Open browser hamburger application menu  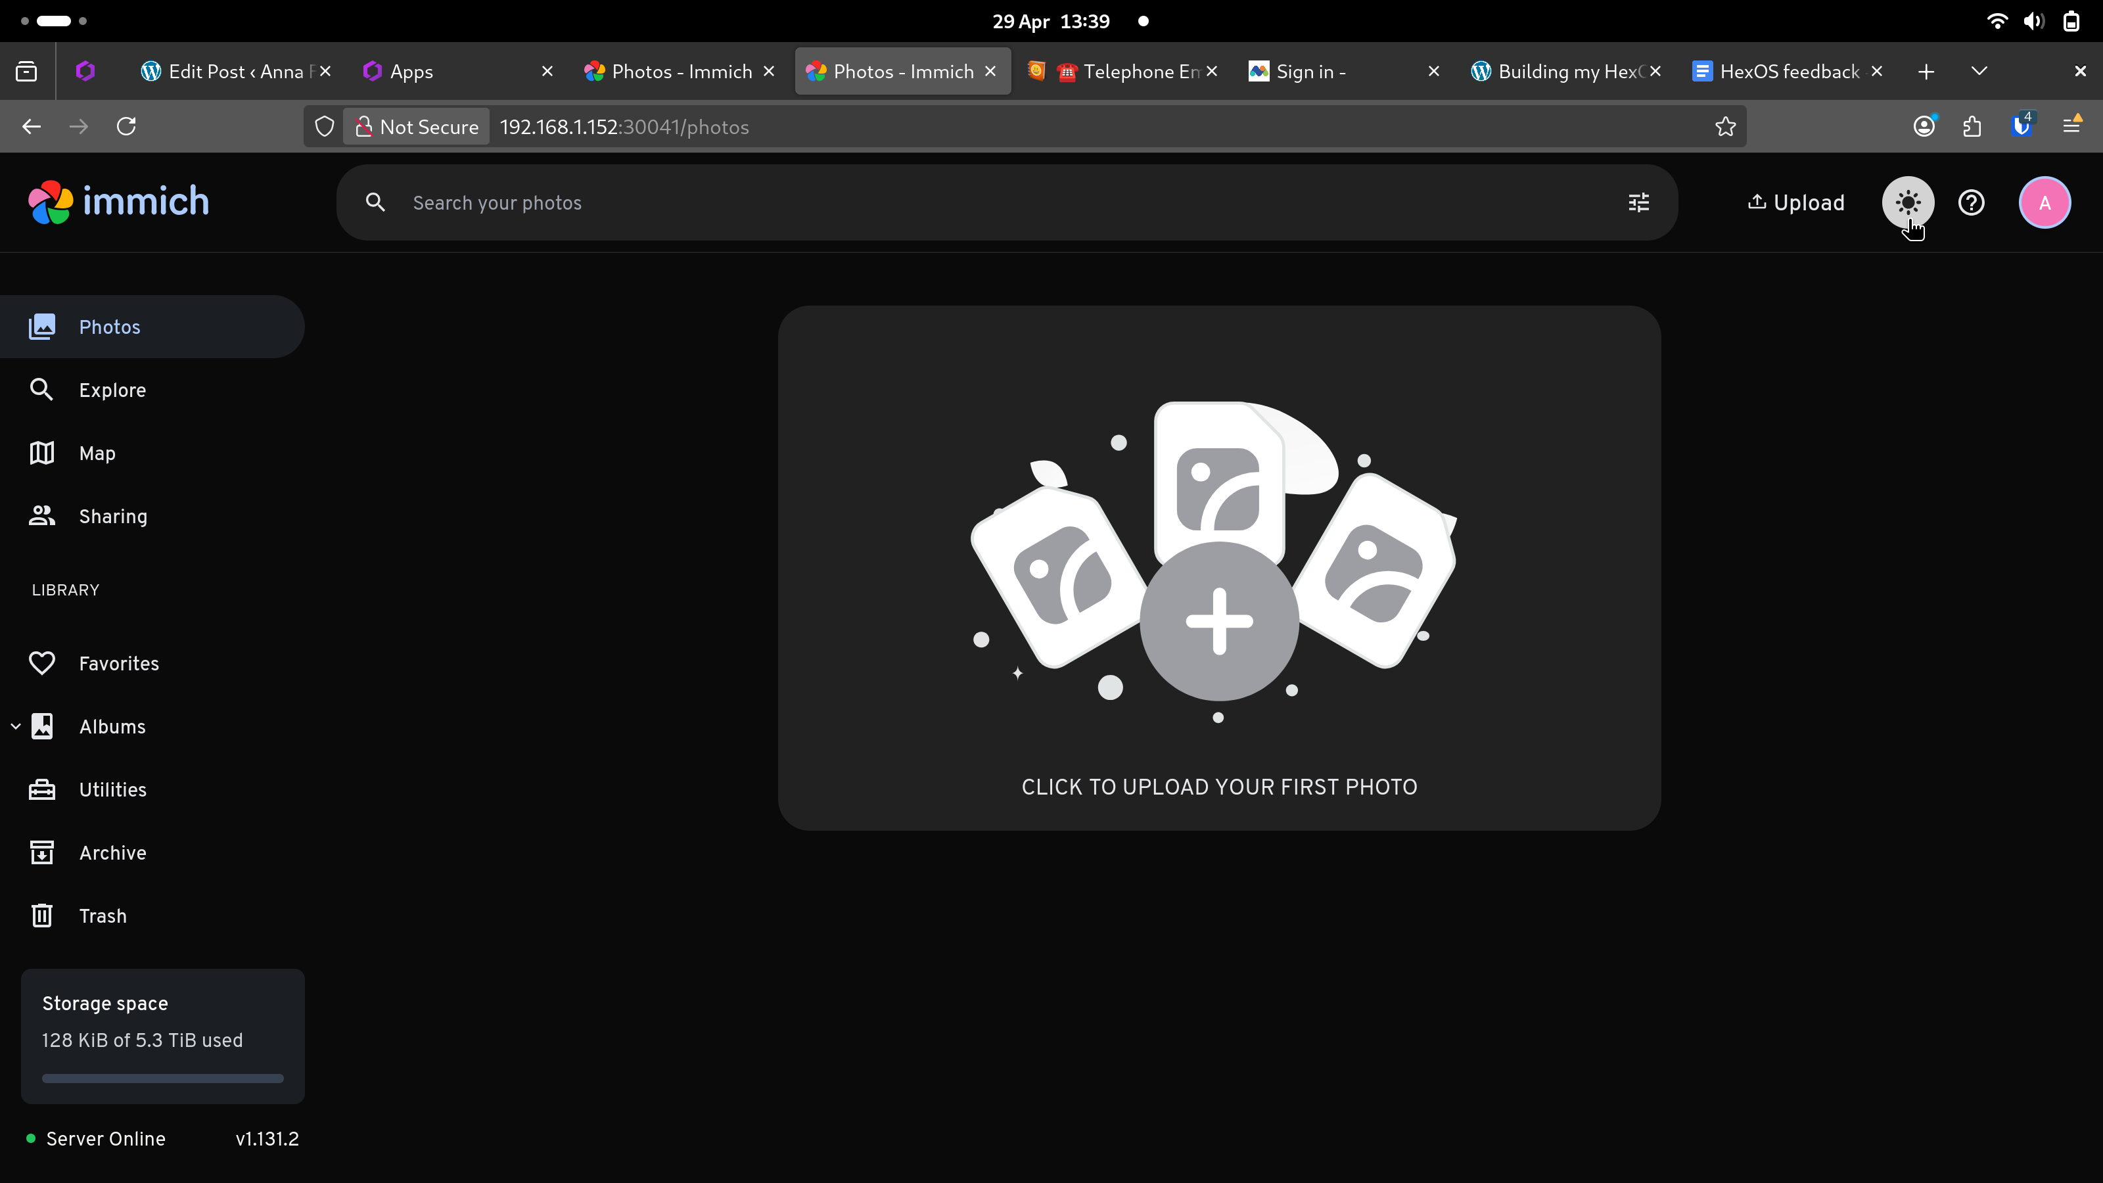2071,127
